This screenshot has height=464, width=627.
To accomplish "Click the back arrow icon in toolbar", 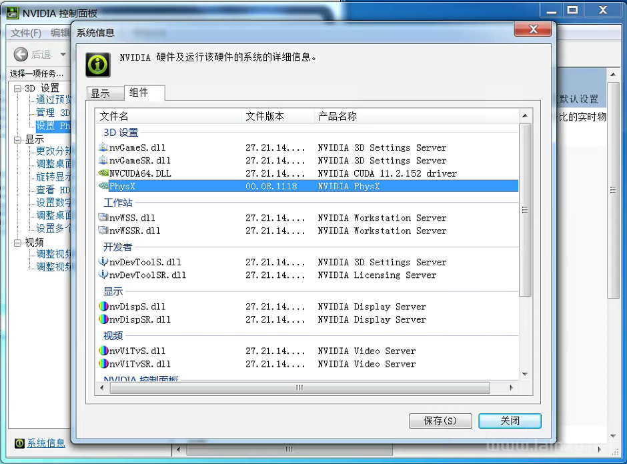I will coord(21,55).
